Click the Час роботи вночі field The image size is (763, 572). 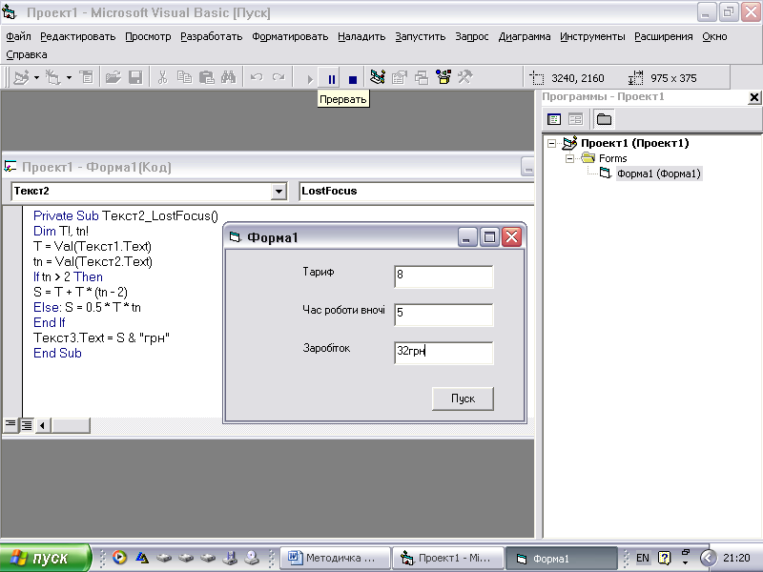443,315
